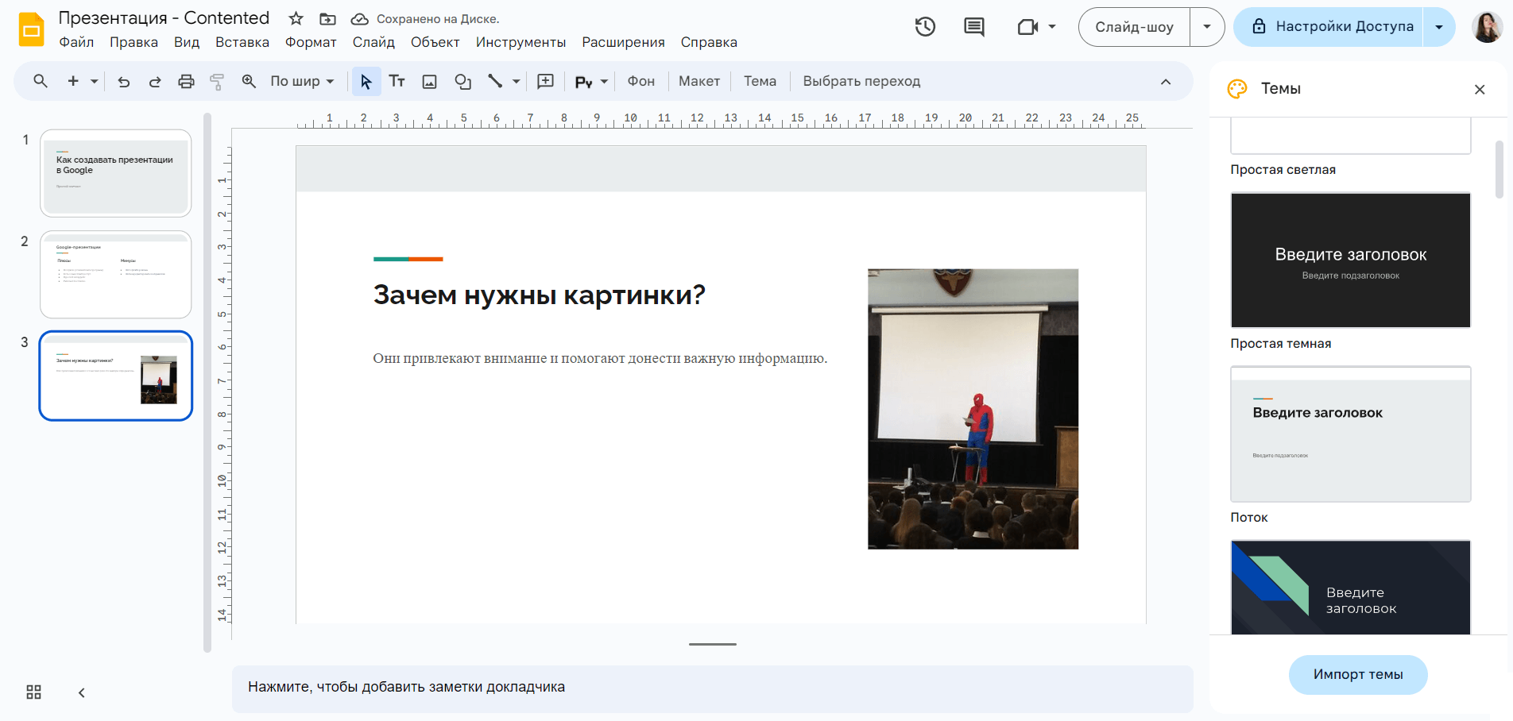The image size is (1513, 721).
Task: Open grid view of slides
Action: pyautogui.click(x=33, y=692)
